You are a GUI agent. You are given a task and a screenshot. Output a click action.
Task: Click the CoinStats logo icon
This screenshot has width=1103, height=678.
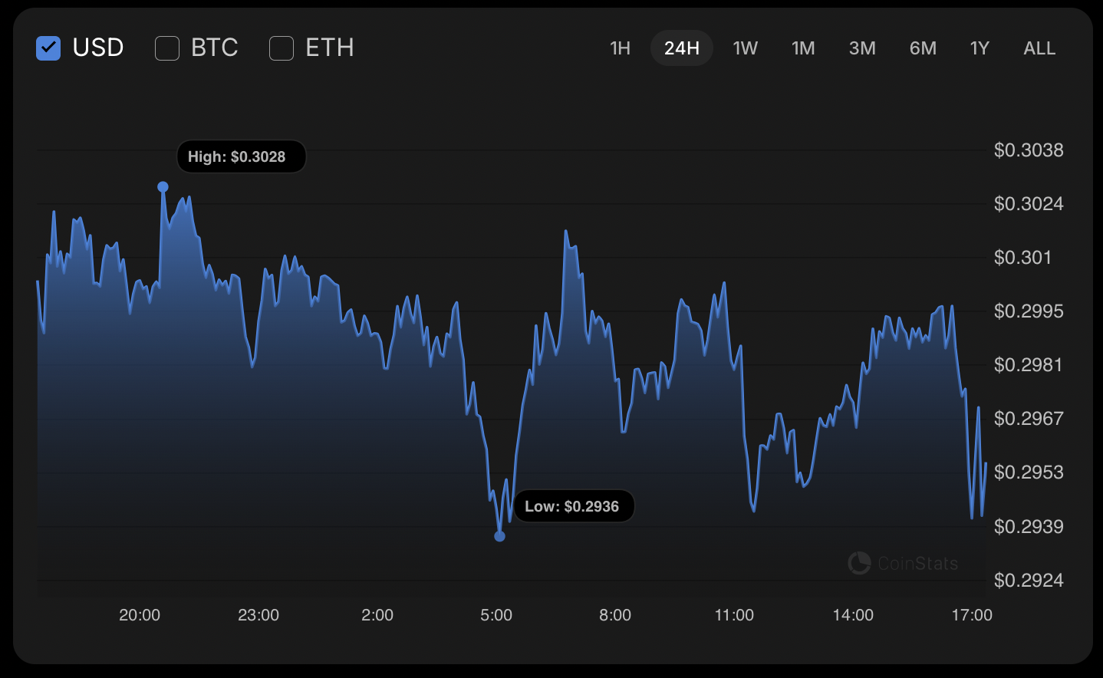point(859,563)
